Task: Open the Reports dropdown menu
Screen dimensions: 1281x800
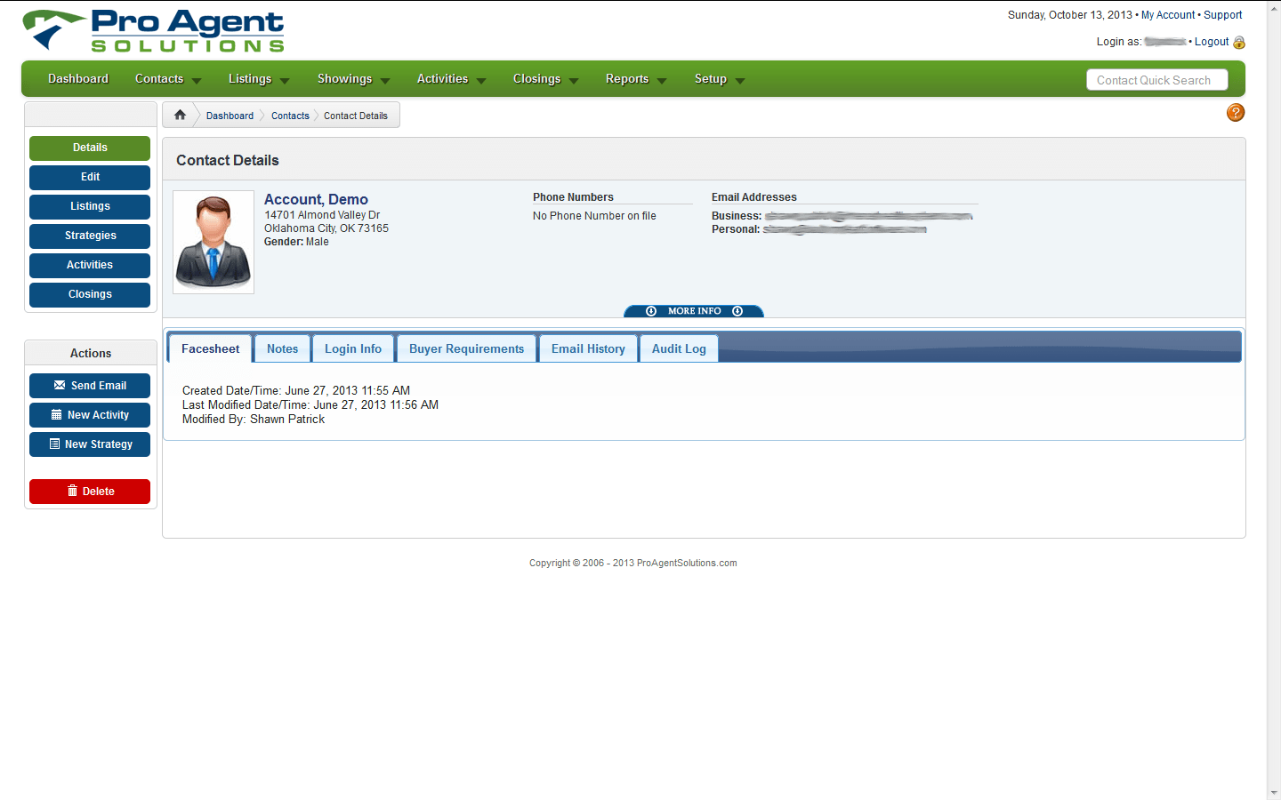Action: coord(636,79)
